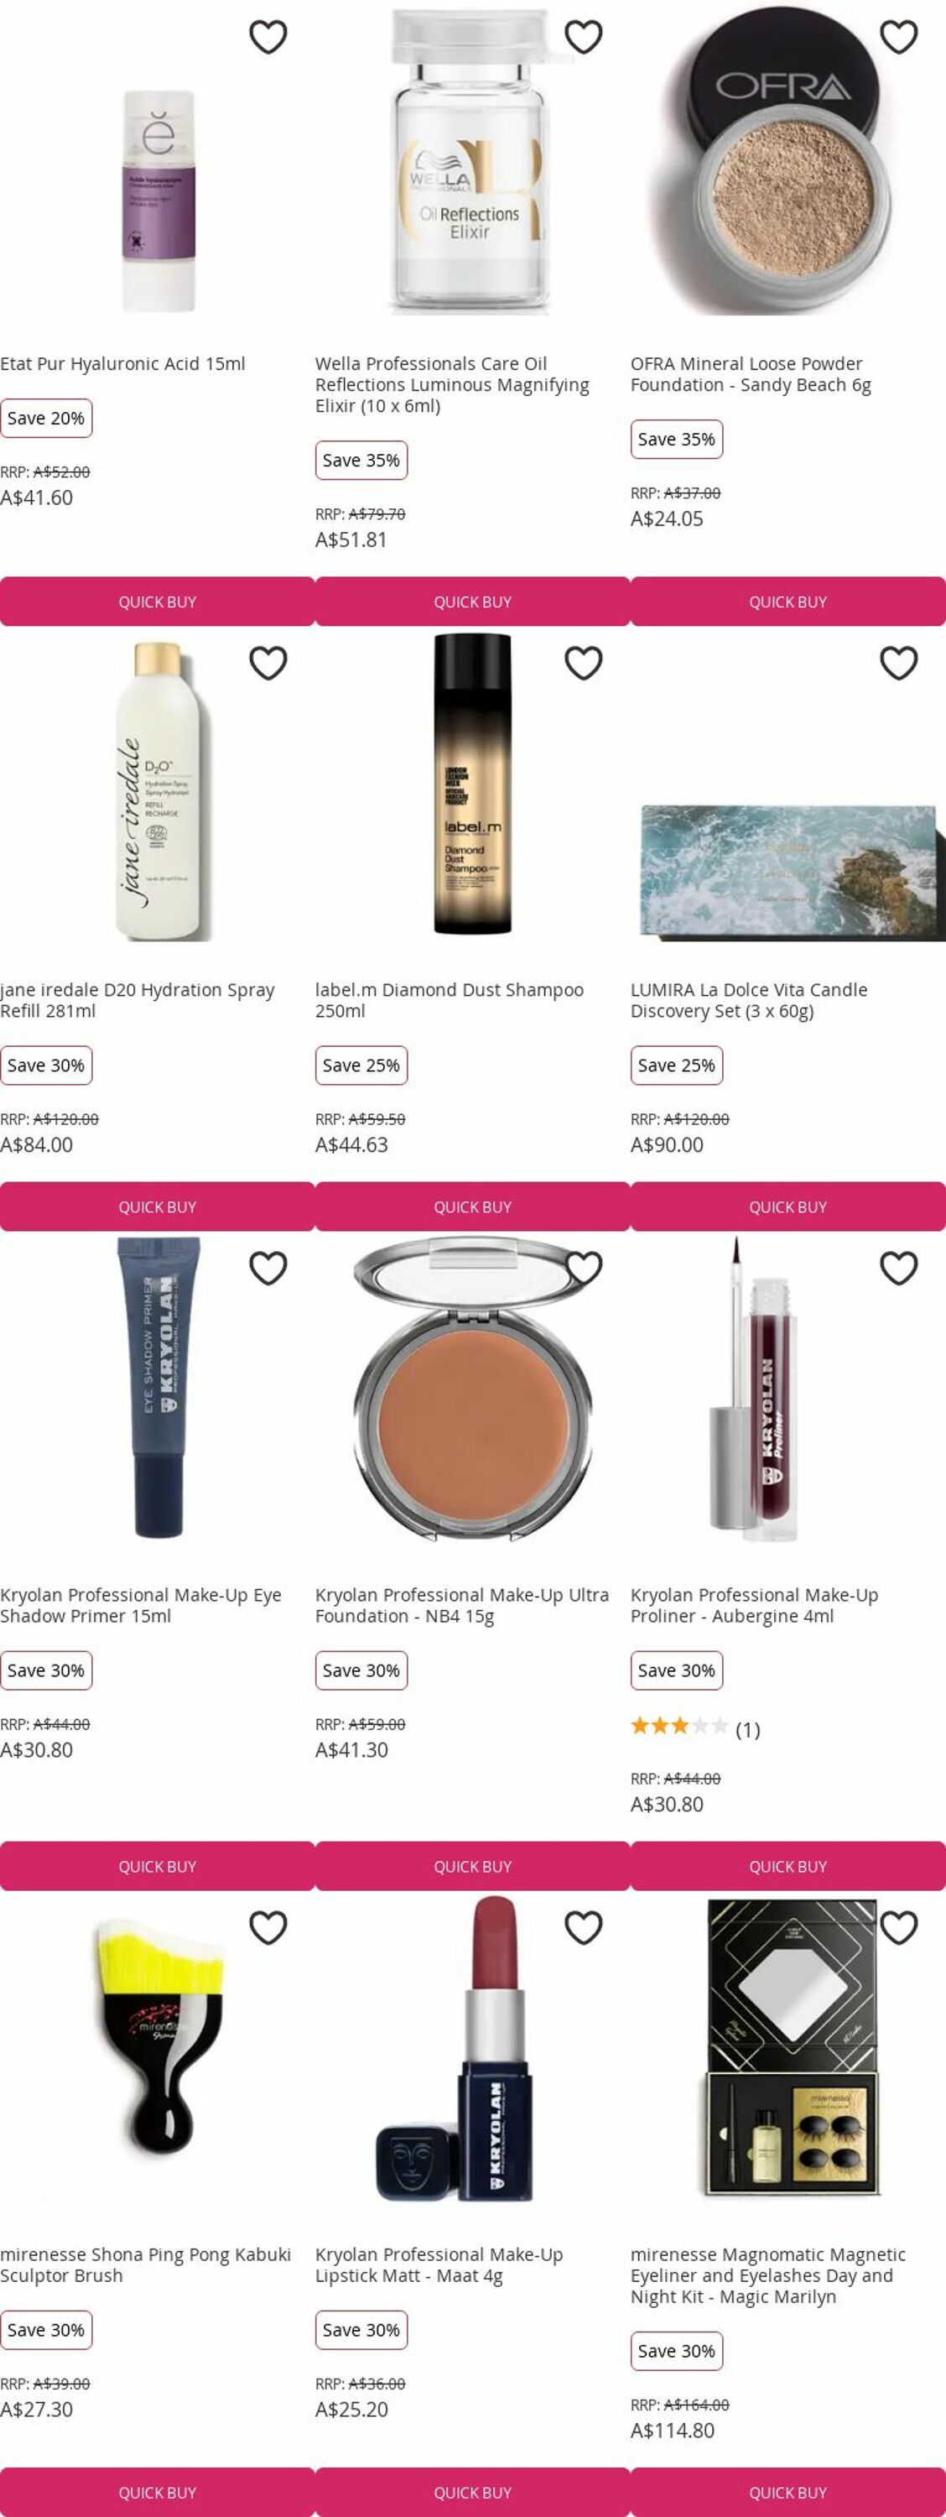946x2517 pixels.
Task: Wishlist the mirenesse Magnomatic Magnetic Eyeliner kit
Action: [899, 1928]
